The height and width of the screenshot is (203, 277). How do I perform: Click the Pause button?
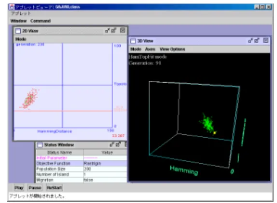(35, 188)
